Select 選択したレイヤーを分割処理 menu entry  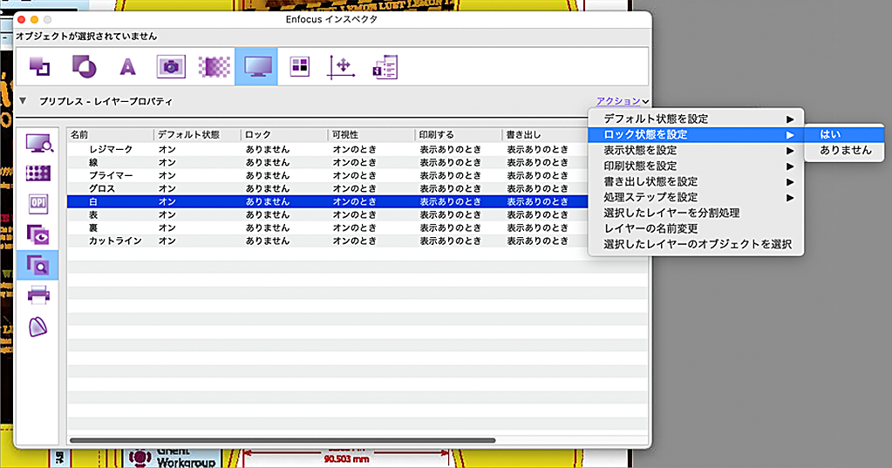click(x=671, y=213)
